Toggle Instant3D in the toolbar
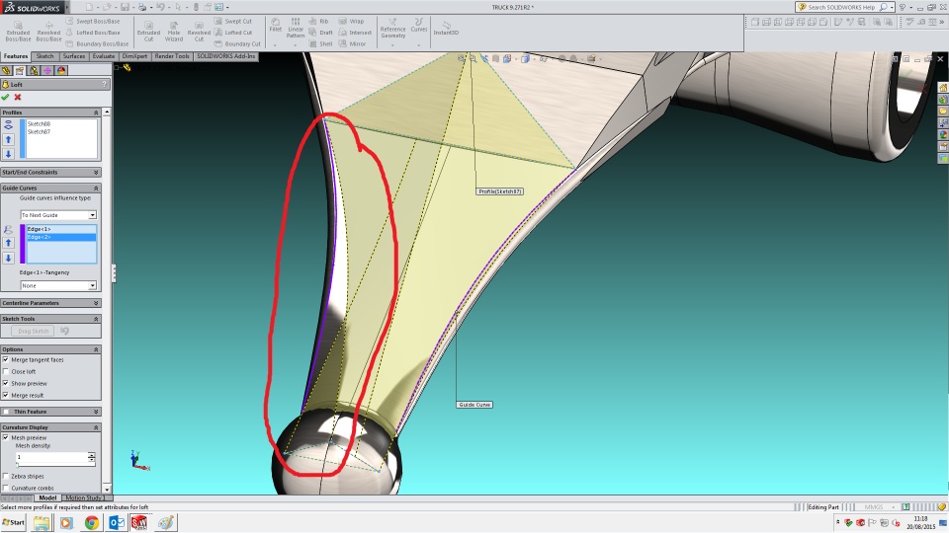This screenshot has width=949, height=533. [446, 28]
